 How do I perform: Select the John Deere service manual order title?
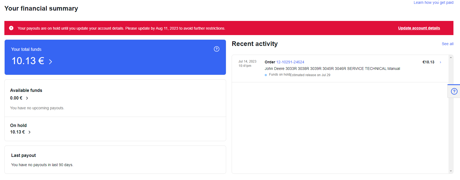(332, 69)
